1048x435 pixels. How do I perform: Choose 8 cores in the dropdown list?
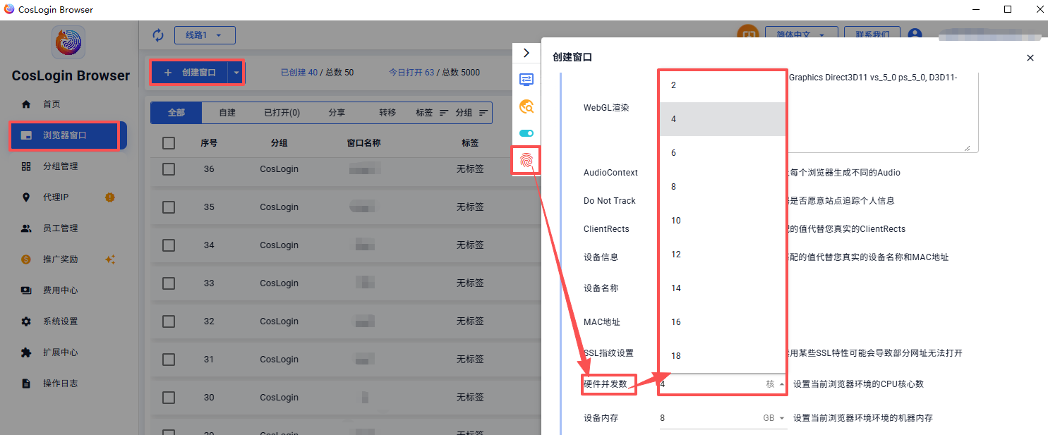[x=723, y=187]
